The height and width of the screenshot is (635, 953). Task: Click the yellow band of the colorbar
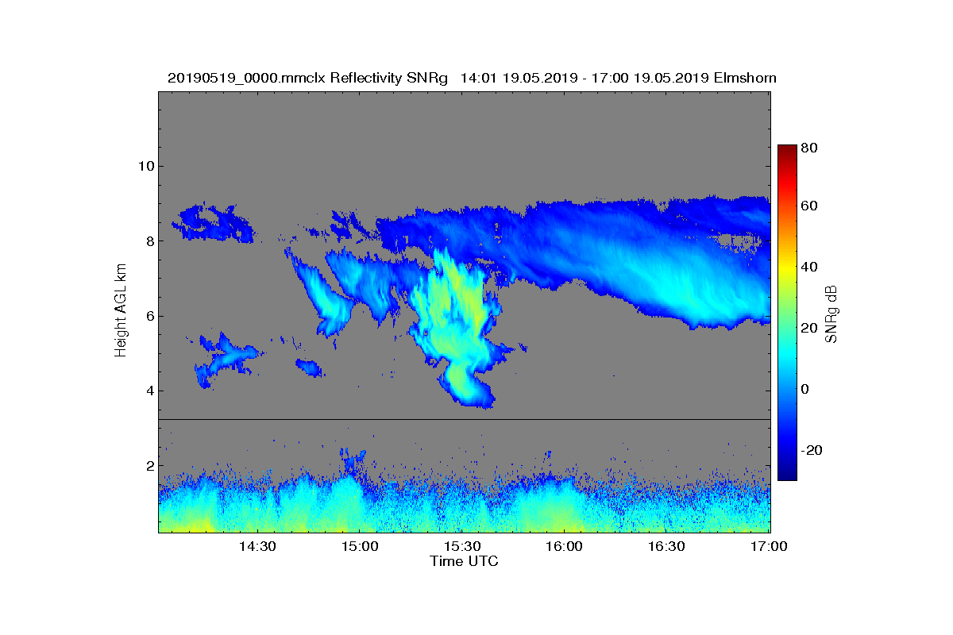coord(786,270)
